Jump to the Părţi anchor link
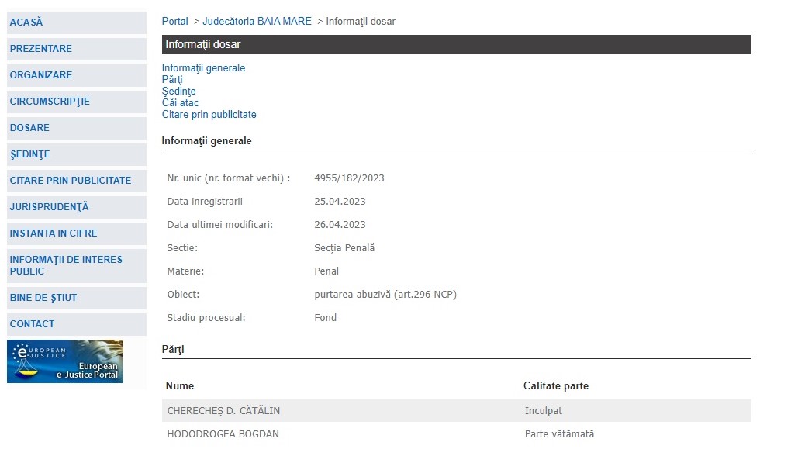 [172, 80]
